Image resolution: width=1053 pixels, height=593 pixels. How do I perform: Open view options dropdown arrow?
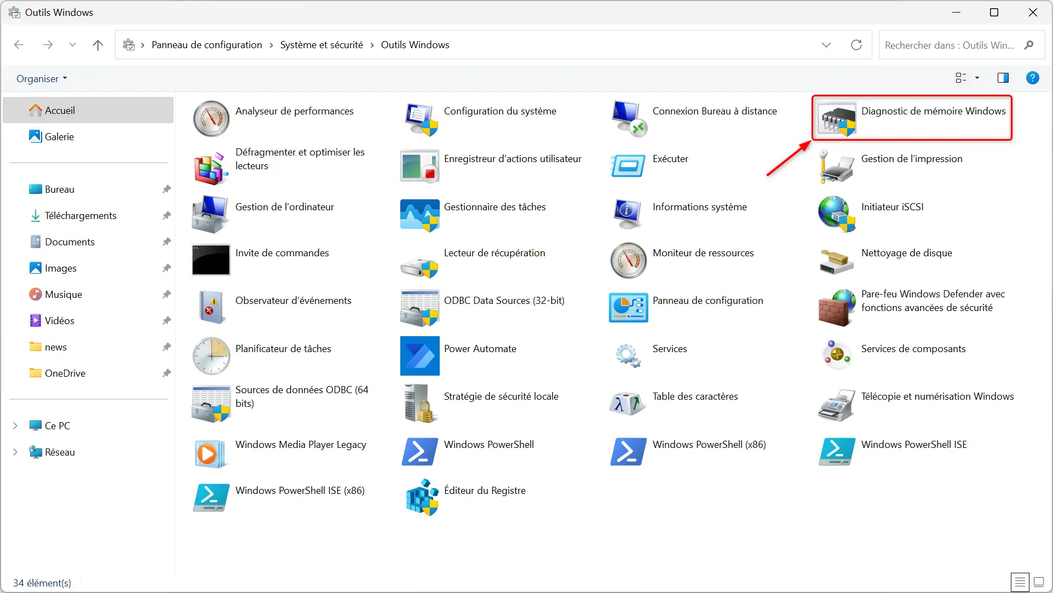977,78
